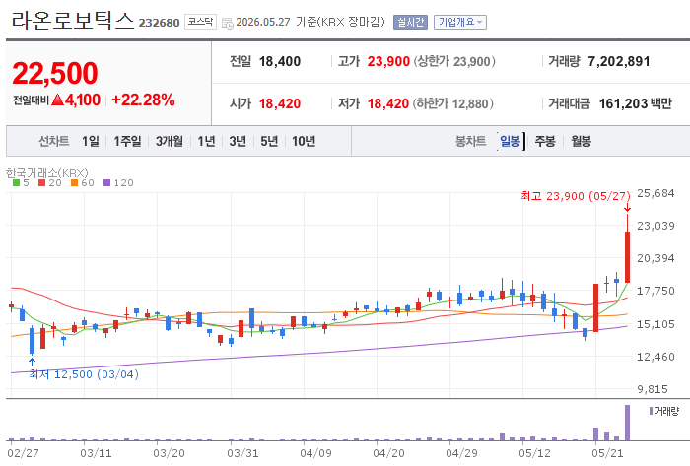Image resolution: width=690 pixels, height=466 pixels.
Task: Click the 한국거래소(KRX) chart label
Action: point(46,173)
